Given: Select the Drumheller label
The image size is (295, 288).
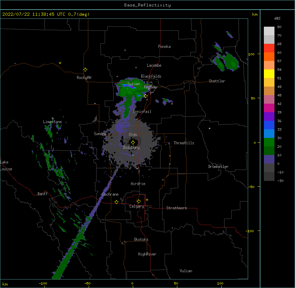Looking at the screenshot, I should click(x=218, y=167).
